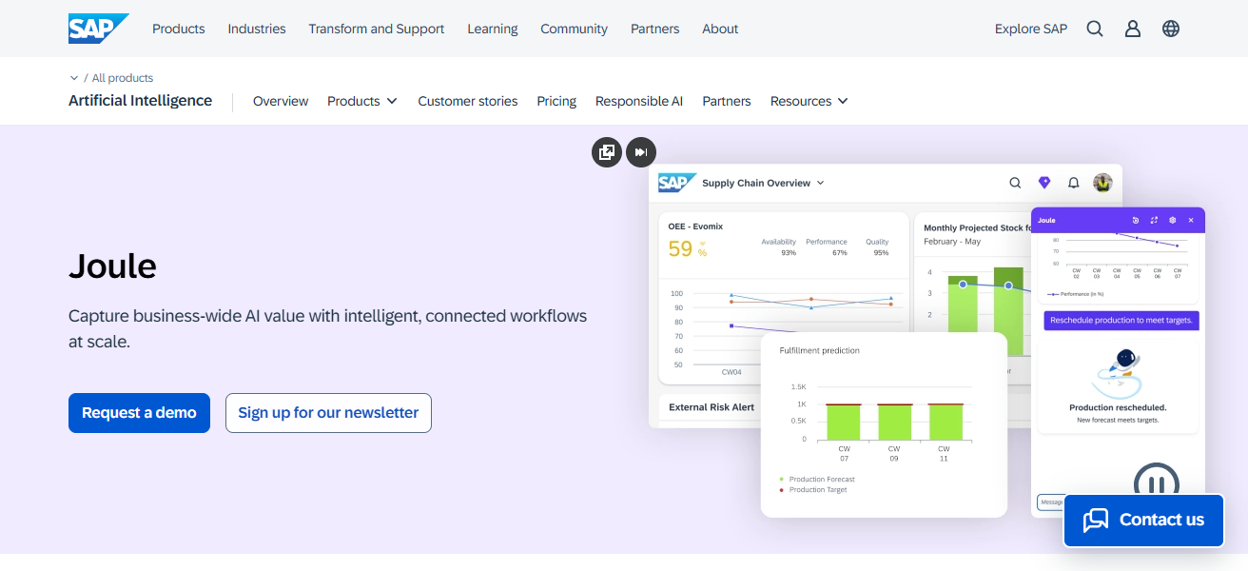Open the globe country selector icon
The width and height of the screenshot is (1248, 571).
coord(1171,29)
